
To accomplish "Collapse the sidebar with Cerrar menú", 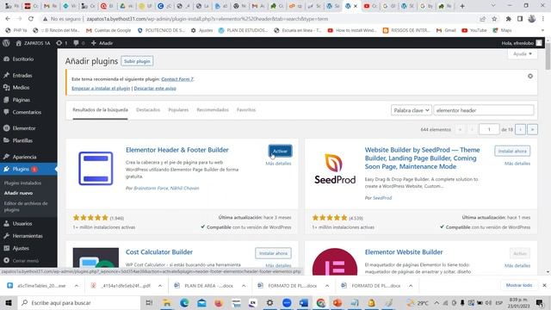I will coord(25,261).
